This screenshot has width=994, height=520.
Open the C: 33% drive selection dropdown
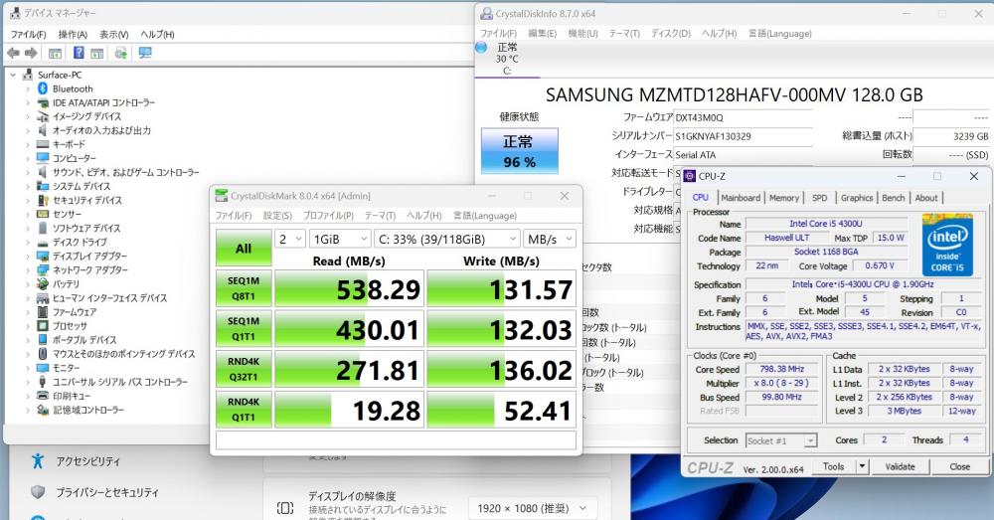pyautogui.click(x=447, y=239)
